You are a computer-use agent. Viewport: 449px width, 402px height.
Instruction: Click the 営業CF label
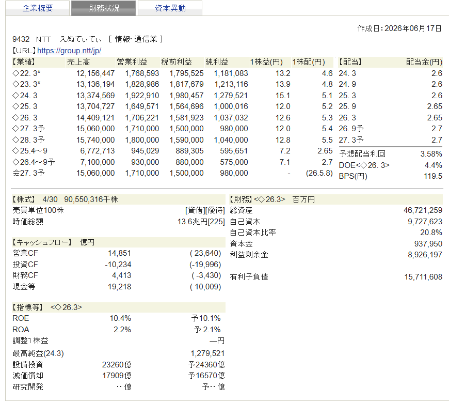(25, 253)
